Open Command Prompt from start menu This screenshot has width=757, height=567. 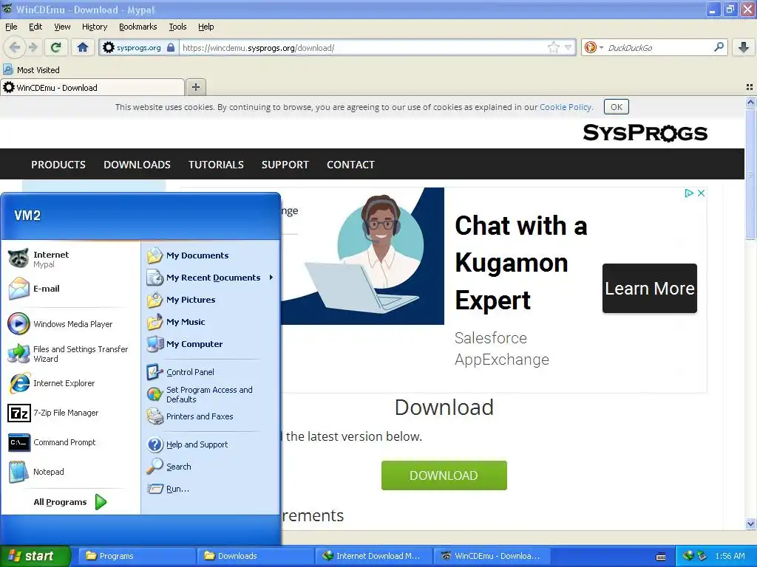coord(70,442)
